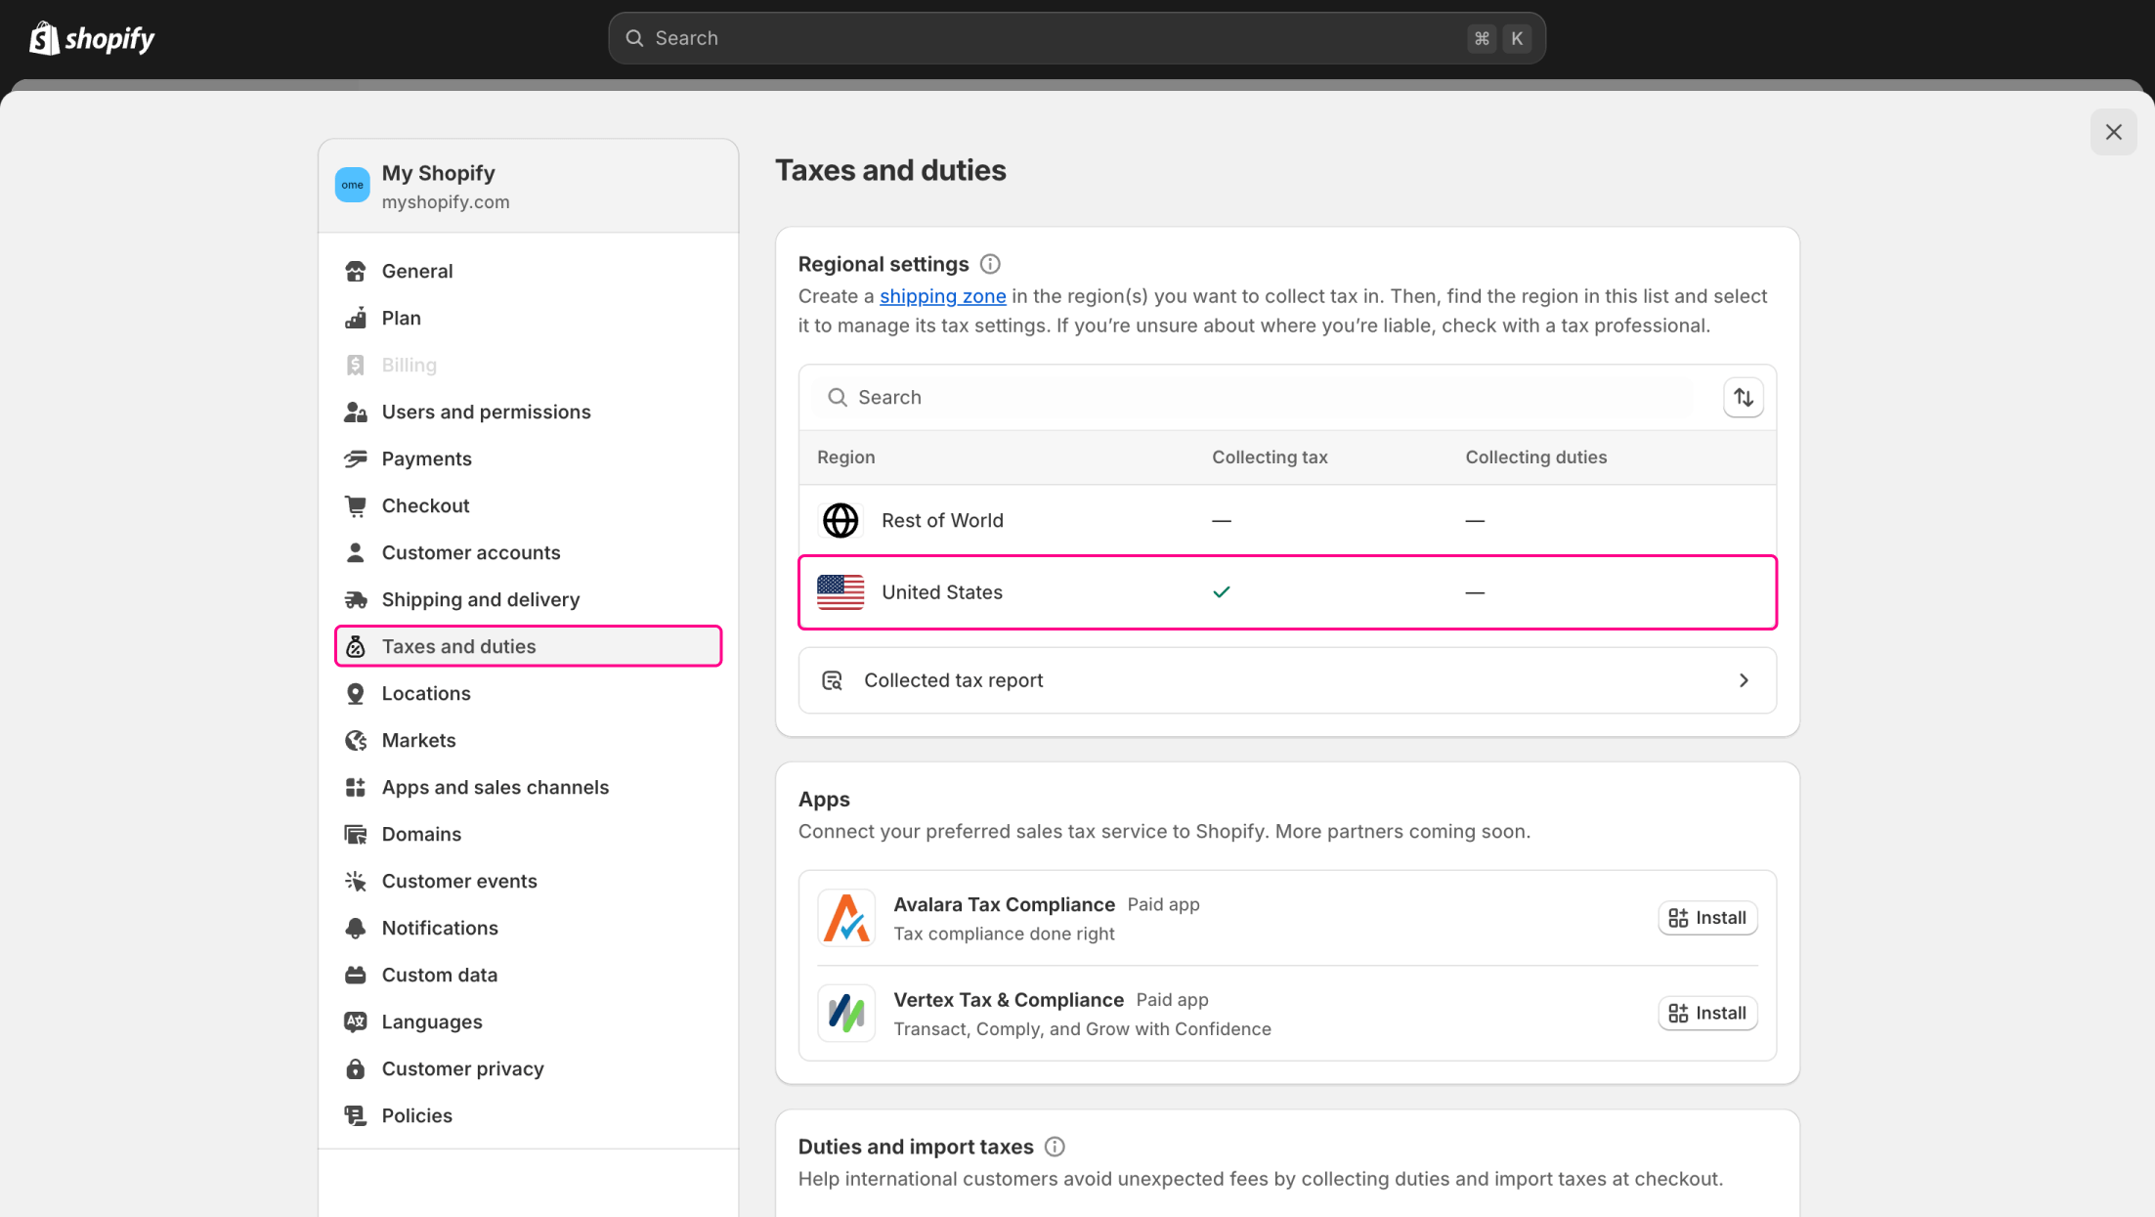Install the Vertex Tax & Compliance app
The height and width of the screenshot is (1217, 2155).
click(x=1707, y=1014)
